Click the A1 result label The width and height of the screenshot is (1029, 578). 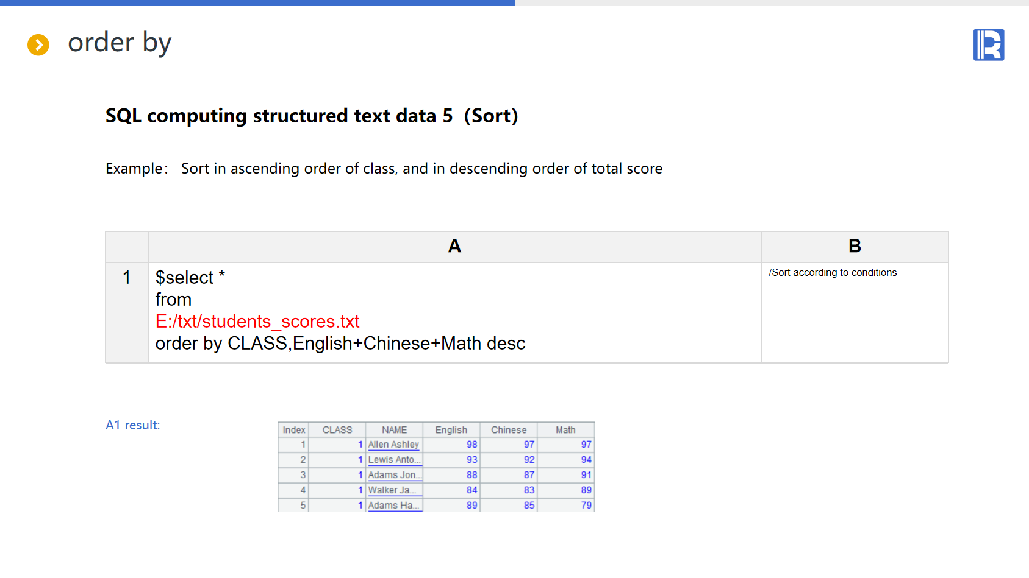click(133, 425)
